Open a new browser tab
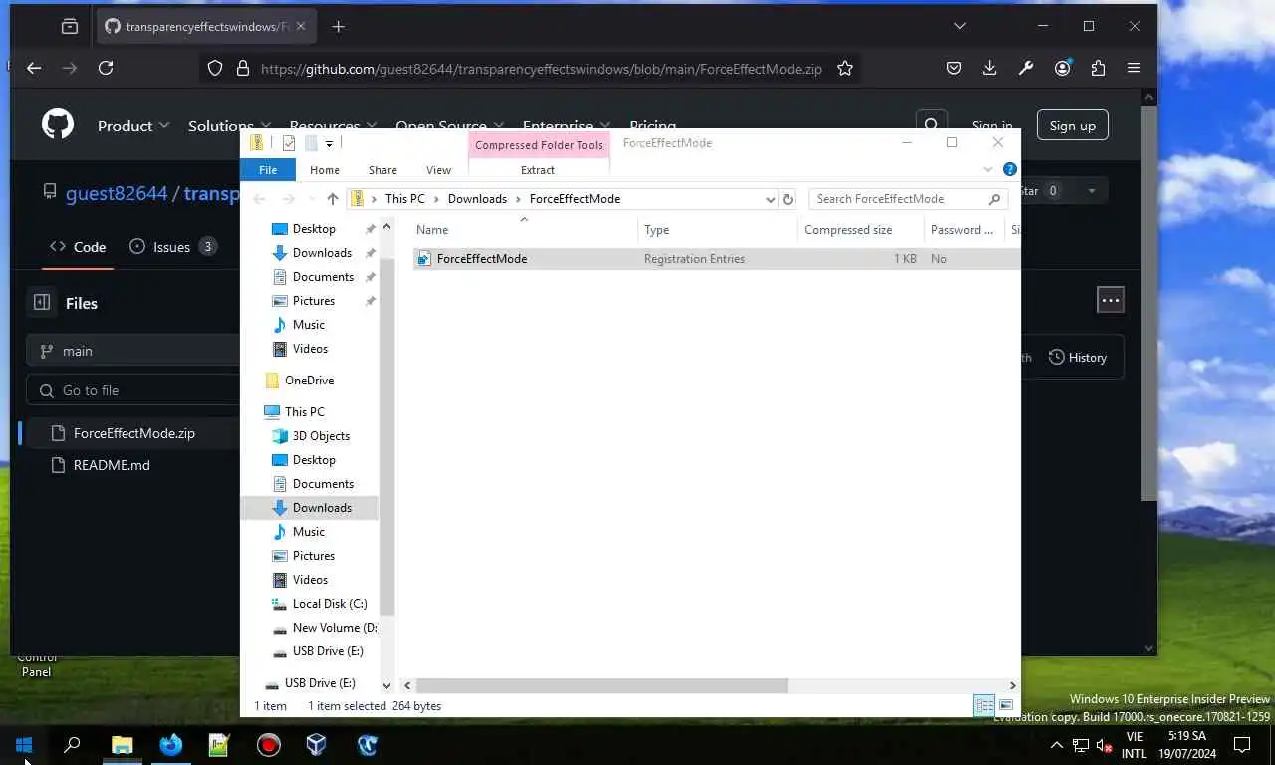Viewport: 1275px width, 765px height. tap(338, 27)
